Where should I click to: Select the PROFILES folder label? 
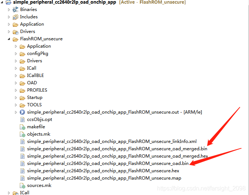37,90
